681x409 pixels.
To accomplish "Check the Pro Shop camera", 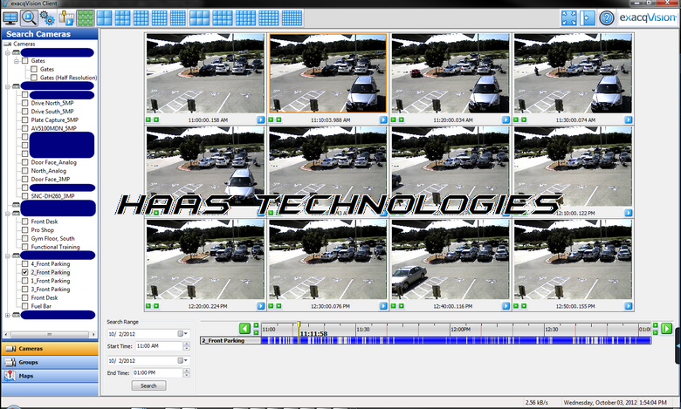I will pyautogui.click(x=25, y=230).
